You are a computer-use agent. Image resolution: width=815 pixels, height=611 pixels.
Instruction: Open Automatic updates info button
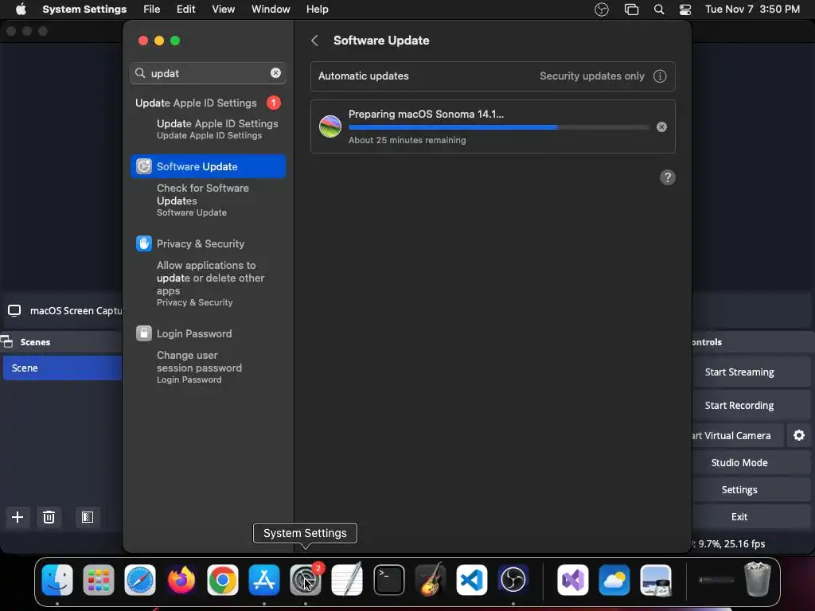coord(660,76)
